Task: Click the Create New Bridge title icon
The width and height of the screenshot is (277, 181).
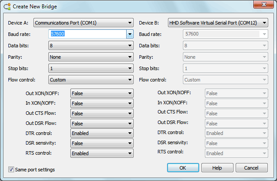Action: (7, 7)
